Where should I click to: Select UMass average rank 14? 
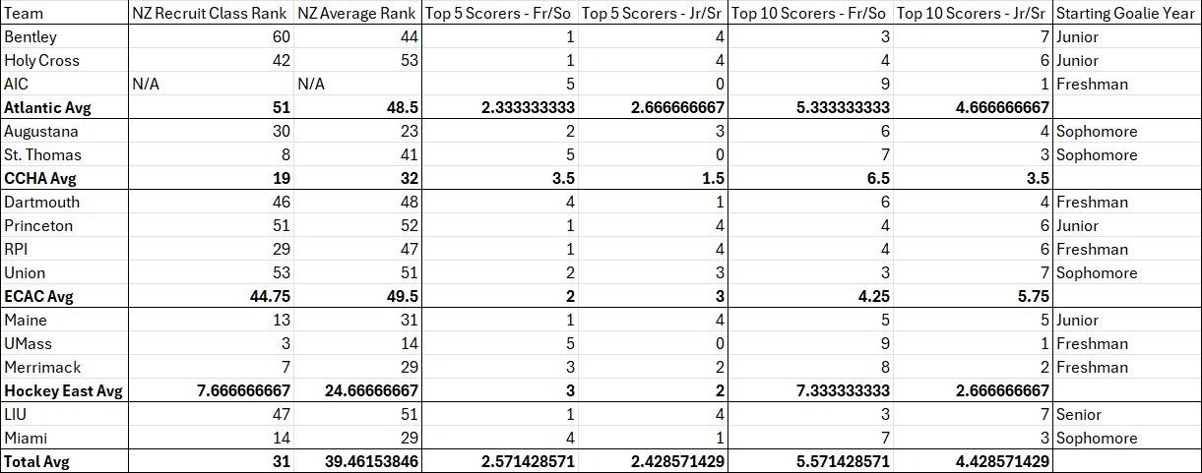358,344
